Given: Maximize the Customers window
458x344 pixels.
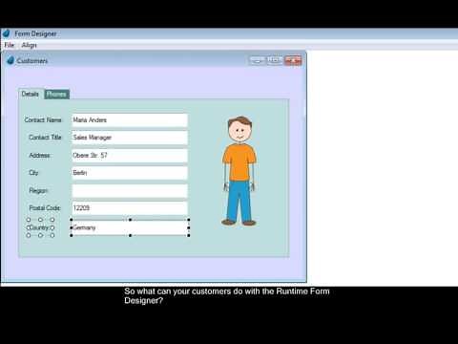Looking at the screenshot, I should point(275,60).
